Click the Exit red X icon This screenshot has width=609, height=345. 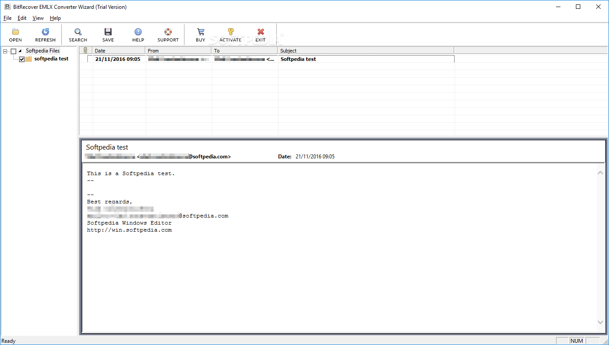pyautogui.click(x=261, y=32)
